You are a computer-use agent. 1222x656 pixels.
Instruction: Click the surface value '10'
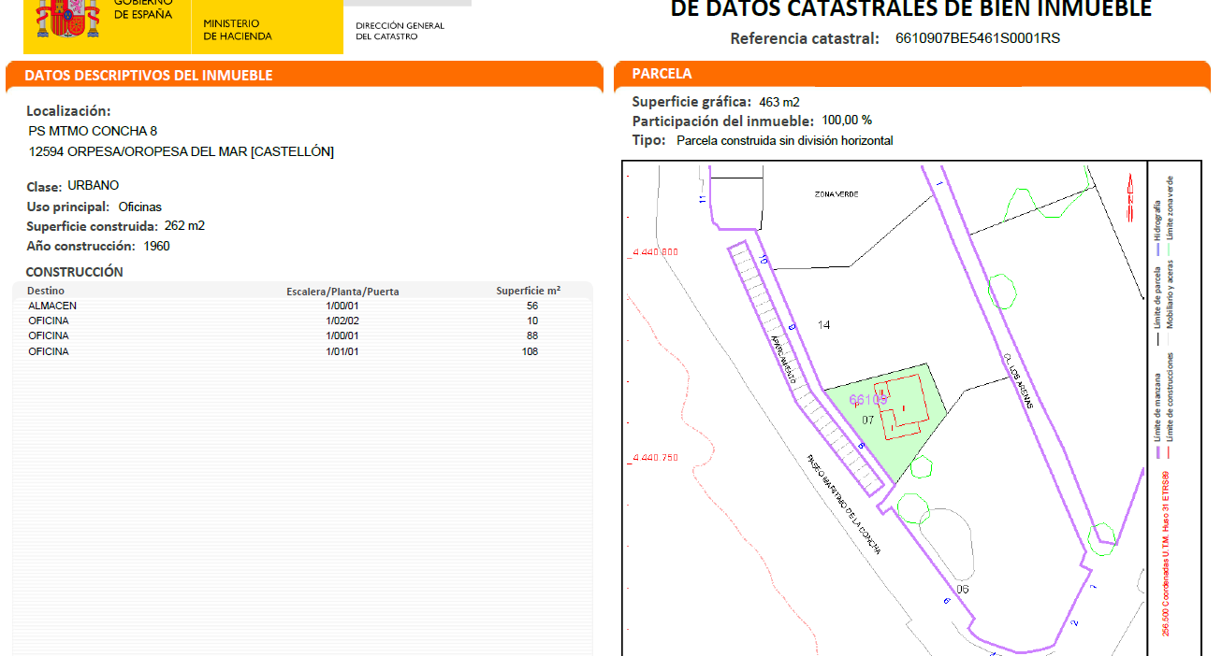pos(532,321)
